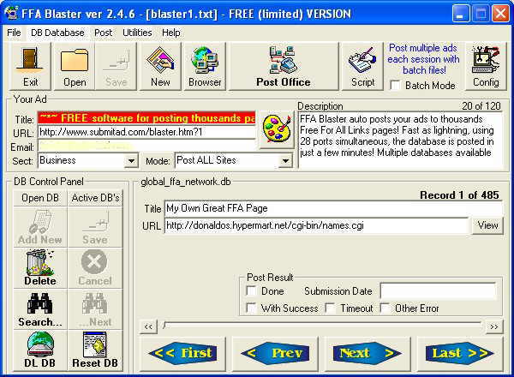Click the Active DB's button
The image size is (514, 377).
click(95, 198)
